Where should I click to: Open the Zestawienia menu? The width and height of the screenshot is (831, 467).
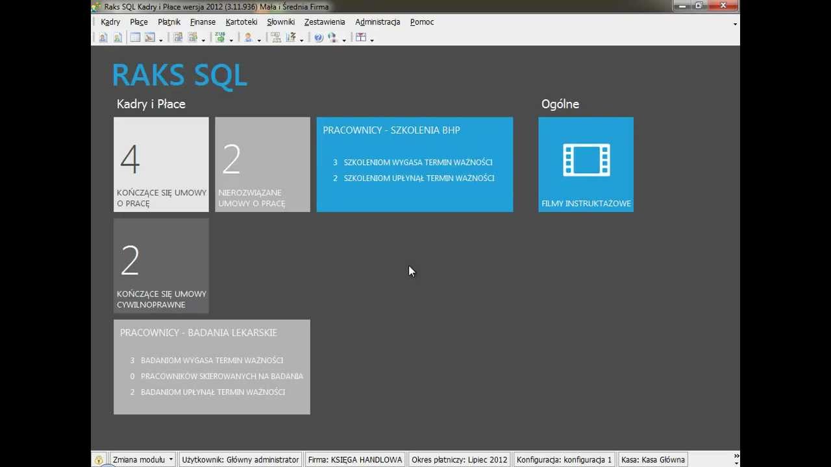point(325,22)
